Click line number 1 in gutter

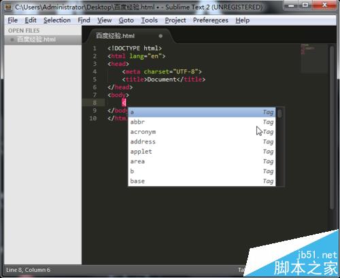pos(95,48)
